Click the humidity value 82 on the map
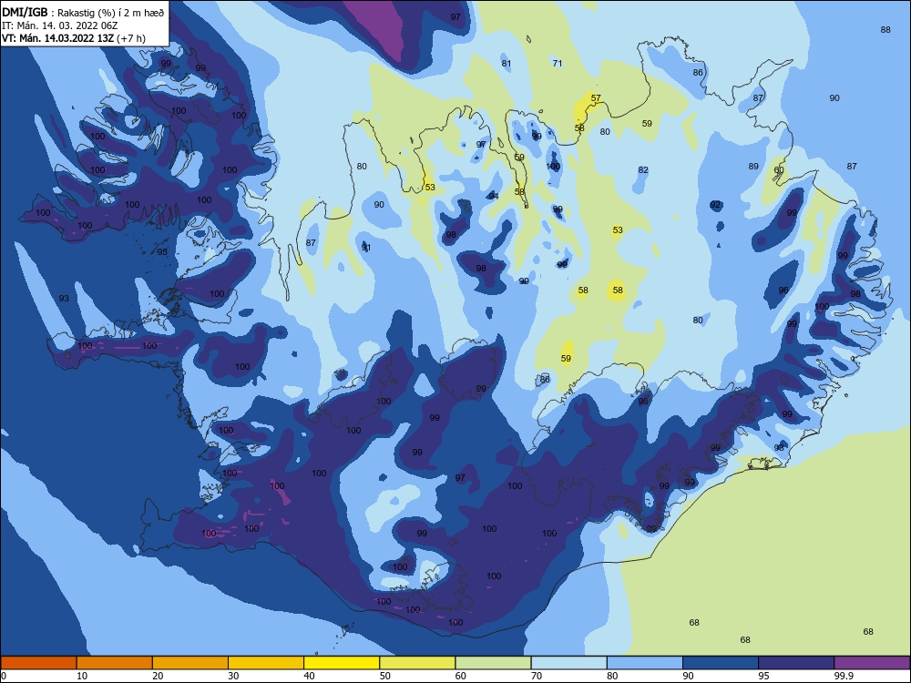The height and width of the screenshot is (683, 911). pyautogui.click(x=643, y=170)
